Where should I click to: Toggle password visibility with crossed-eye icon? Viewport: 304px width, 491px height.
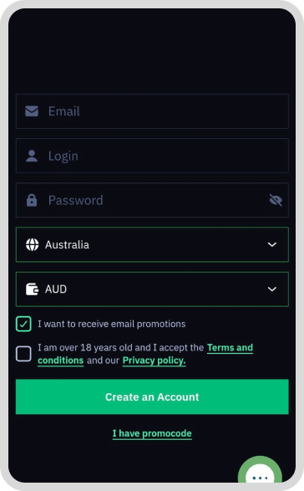(276, 200)
